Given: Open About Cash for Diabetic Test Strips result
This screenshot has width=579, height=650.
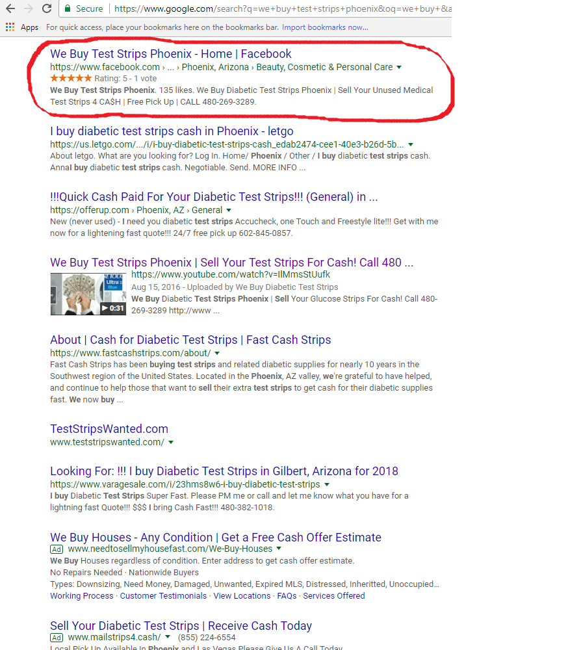Looking at the screenshot, I should 190,340.
